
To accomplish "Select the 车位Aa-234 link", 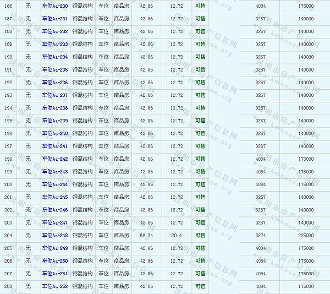I will click(x=55, y=57).
